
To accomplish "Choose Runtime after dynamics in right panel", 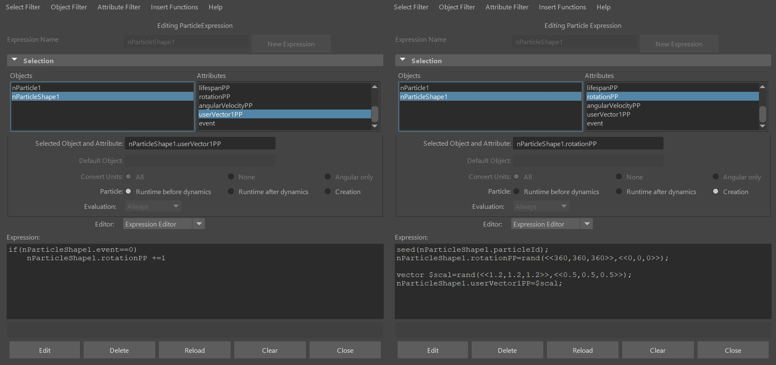I will pos(619,191).
